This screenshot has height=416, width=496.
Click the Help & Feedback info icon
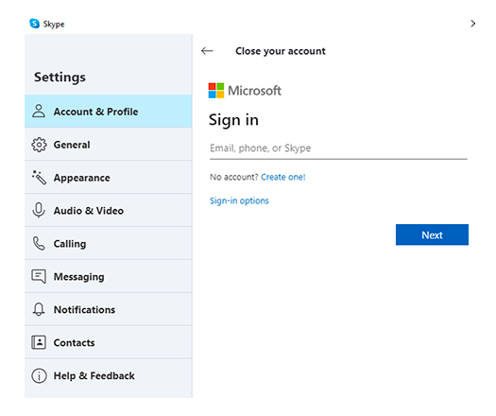pos(39,375)
